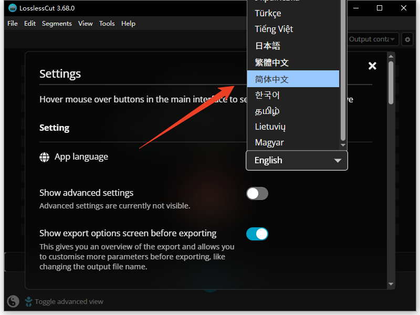Close the Settings dialog with the X
Screen dimensions: 420x315
(x=372, y=66)
